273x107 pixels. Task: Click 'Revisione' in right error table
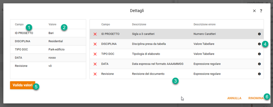coord(108,74)
